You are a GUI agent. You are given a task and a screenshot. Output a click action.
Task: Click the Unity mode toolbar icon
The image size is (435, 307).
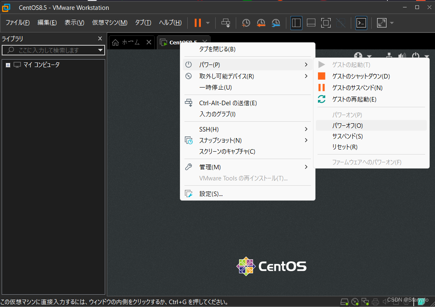[341, 23]
